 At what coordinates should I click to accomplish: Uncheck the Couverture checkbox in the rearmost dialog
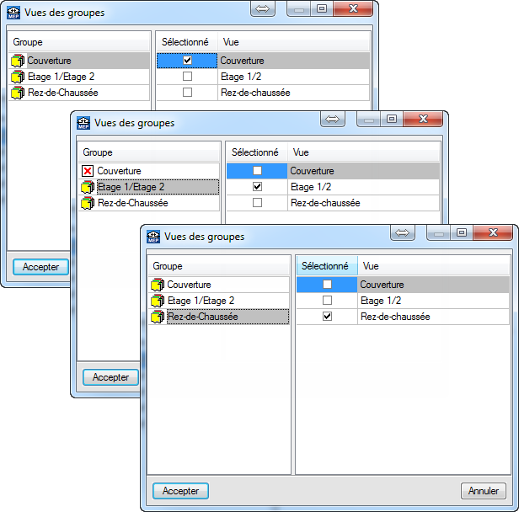(187, 61)
